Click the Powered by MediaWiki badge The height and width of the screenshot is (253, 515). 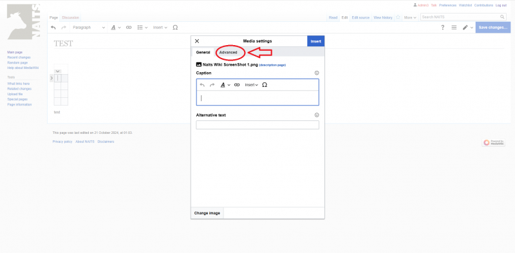(x=494, y=143)
